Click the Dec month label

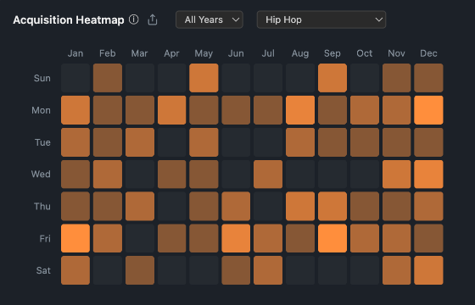point(428,53)
